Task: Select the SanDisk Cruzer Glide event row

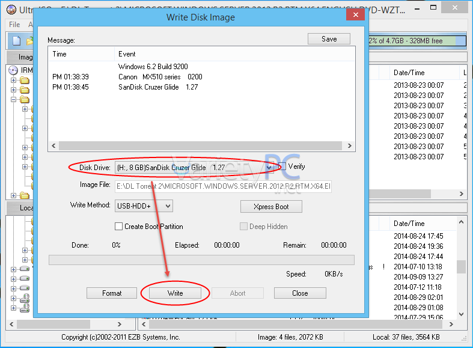Action: tap(201, 87)
